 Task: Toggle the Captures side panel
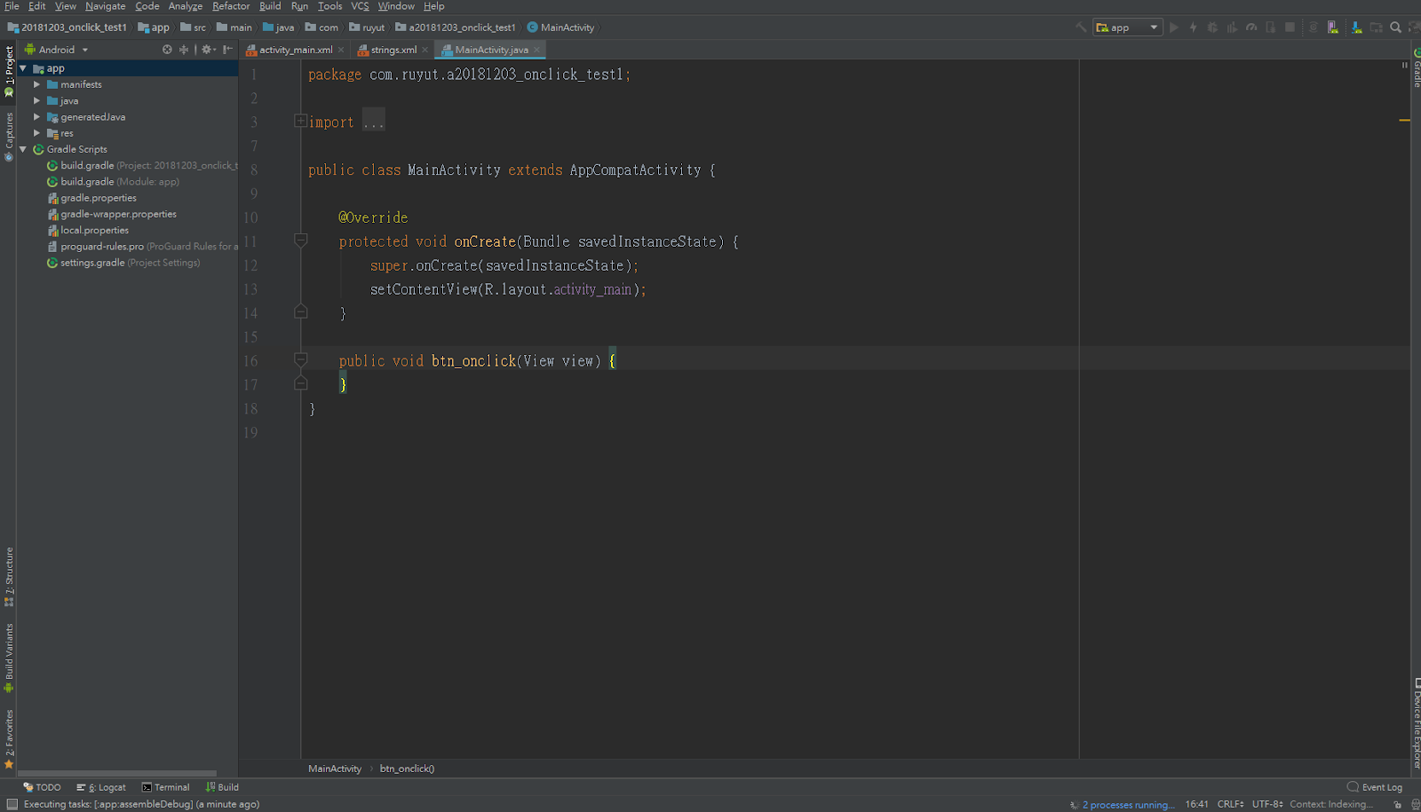pyautogui.click(x=9, y=137)
